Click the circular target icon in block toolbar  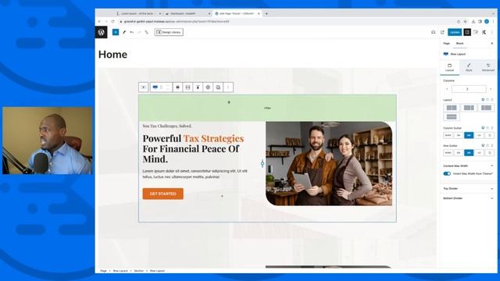point(208,87)
